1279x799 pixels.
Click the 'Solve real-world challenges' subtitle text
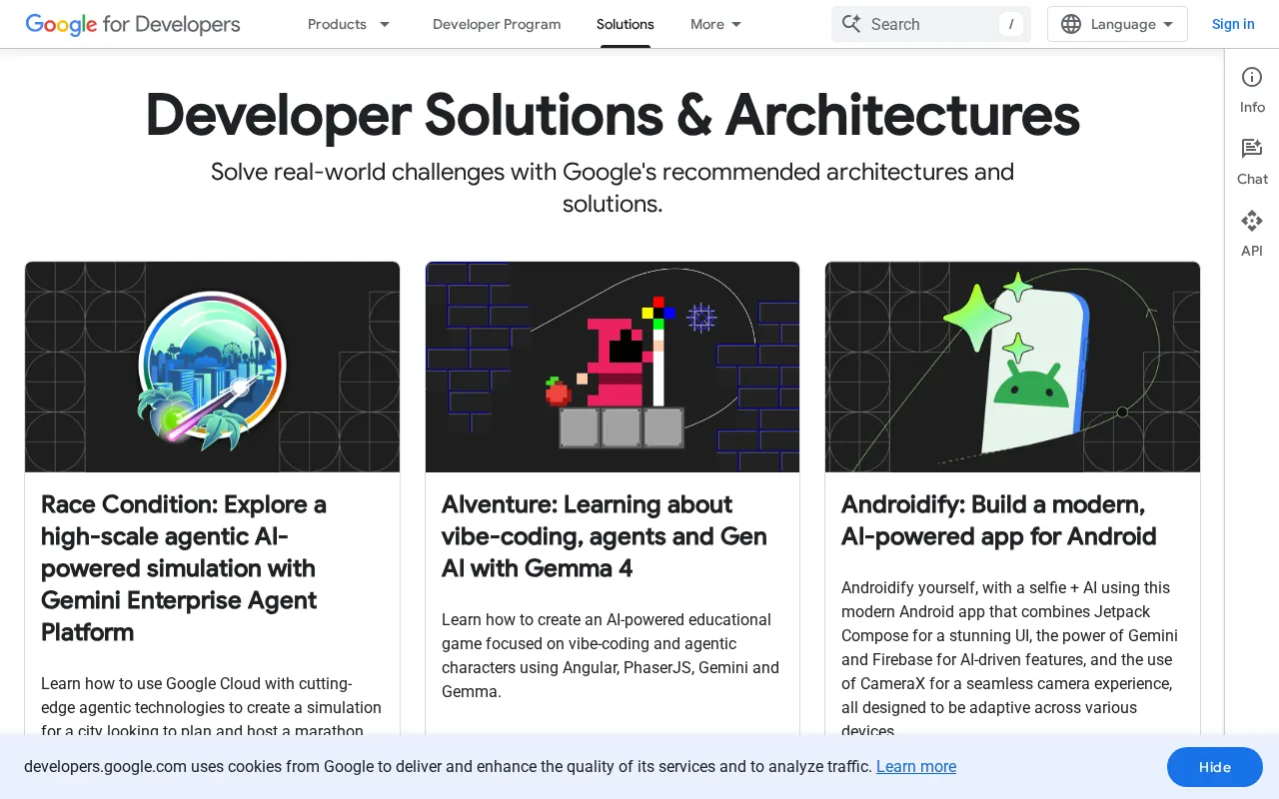613,188
